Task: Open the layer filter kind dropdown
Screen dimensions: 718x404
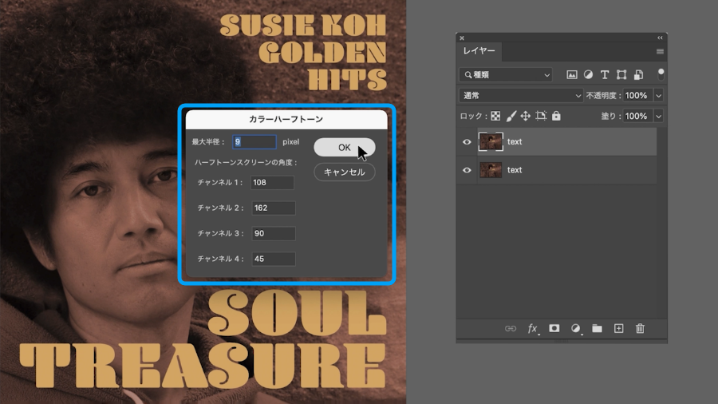Action: tap(506, 75)
